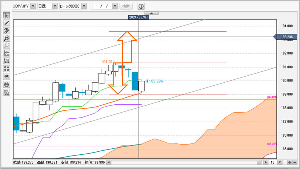Image resolution: width=300 pixels, height=169 pixels.
Task: Click the 192.000 price axis label
Action: (x=287, y=53)
